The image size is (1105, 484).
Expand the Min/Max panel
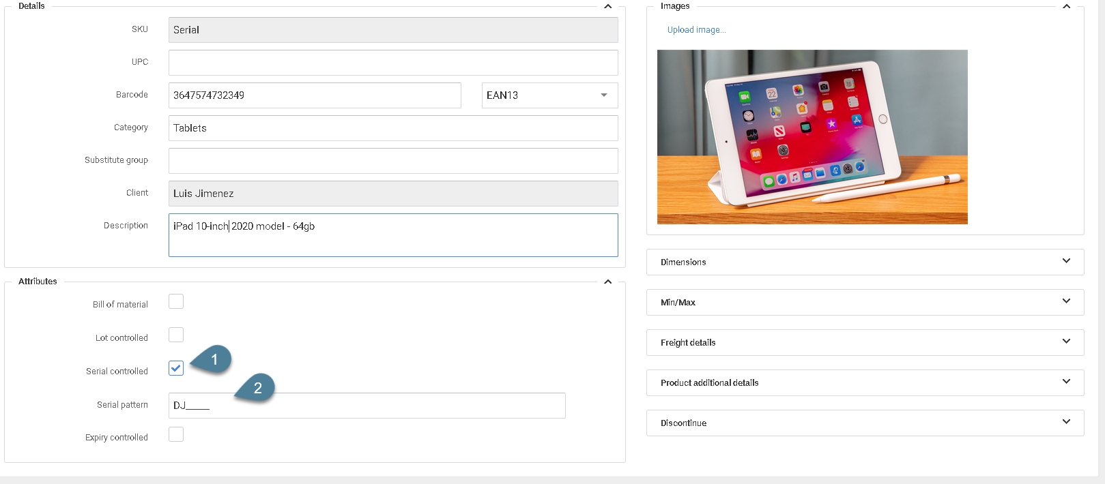pyautogui.click(x=1066, y=301)
